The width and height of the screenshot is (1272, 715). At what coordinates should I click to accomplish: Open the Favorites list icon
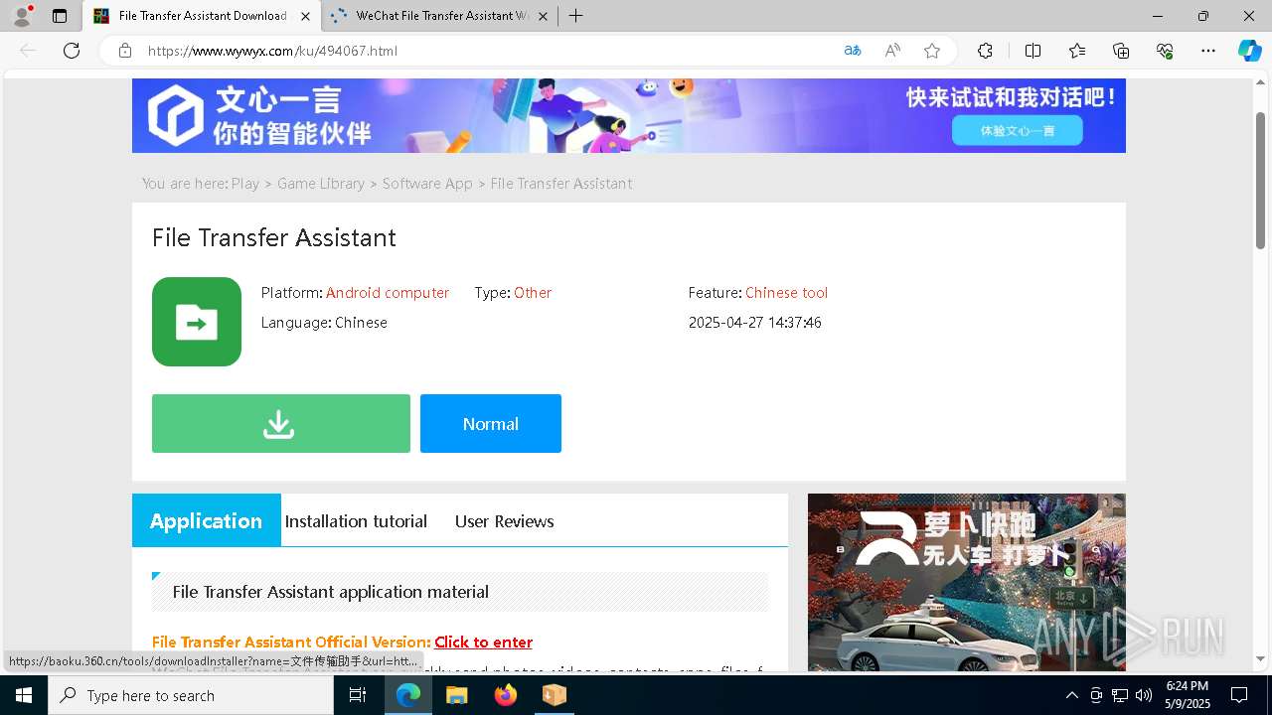1077,51
